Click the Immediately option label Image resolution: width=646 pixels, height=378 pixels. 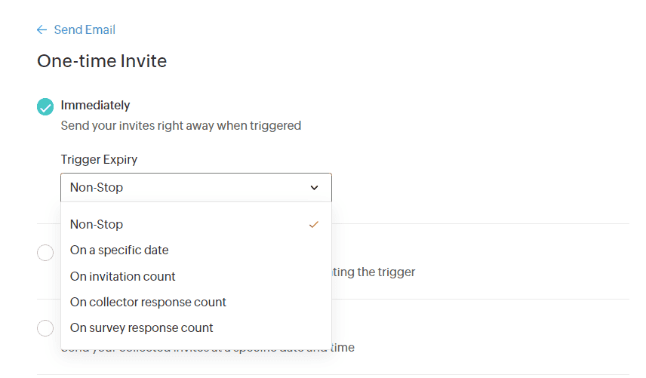[95, 105]
